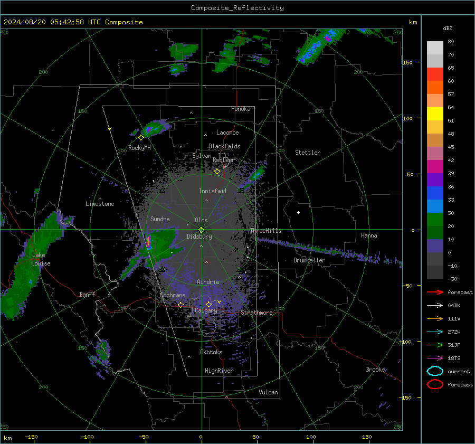Click the green 31JP arrow legend icon

coord(435,345)
